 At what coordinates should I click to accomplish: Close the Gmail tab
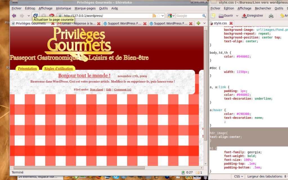click(x=99, y=24)
